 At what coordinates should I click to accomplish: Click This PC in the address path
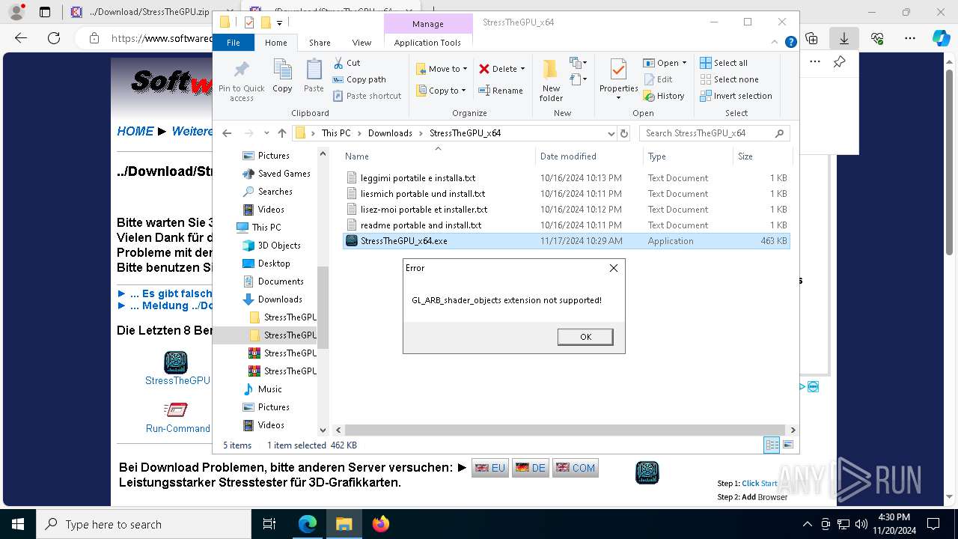pyautogui.click(x=336, y=133)
